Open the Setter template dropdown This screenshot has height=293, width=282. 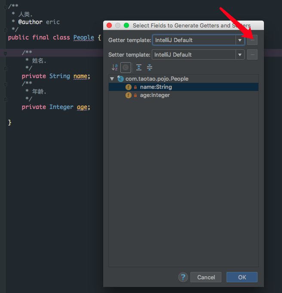coord(240,55)
